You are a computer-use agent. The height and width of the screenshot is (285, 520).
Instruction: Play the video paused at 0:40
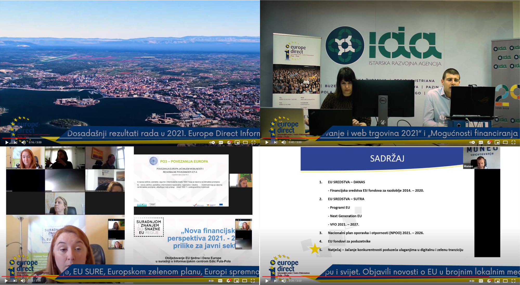coord(267,142)
